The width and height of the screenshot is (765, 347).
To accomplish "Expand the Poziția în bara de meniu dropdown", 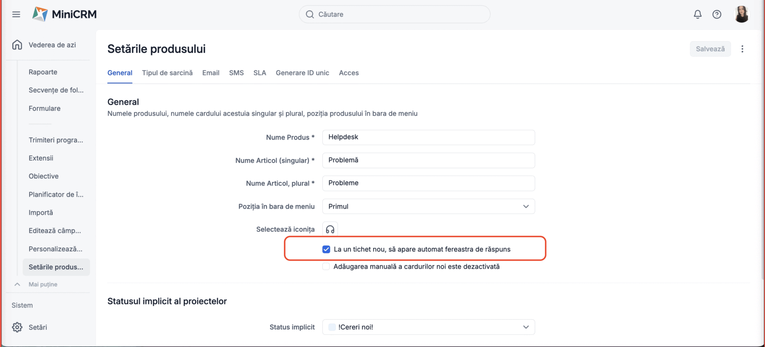I will click(428, 207).
